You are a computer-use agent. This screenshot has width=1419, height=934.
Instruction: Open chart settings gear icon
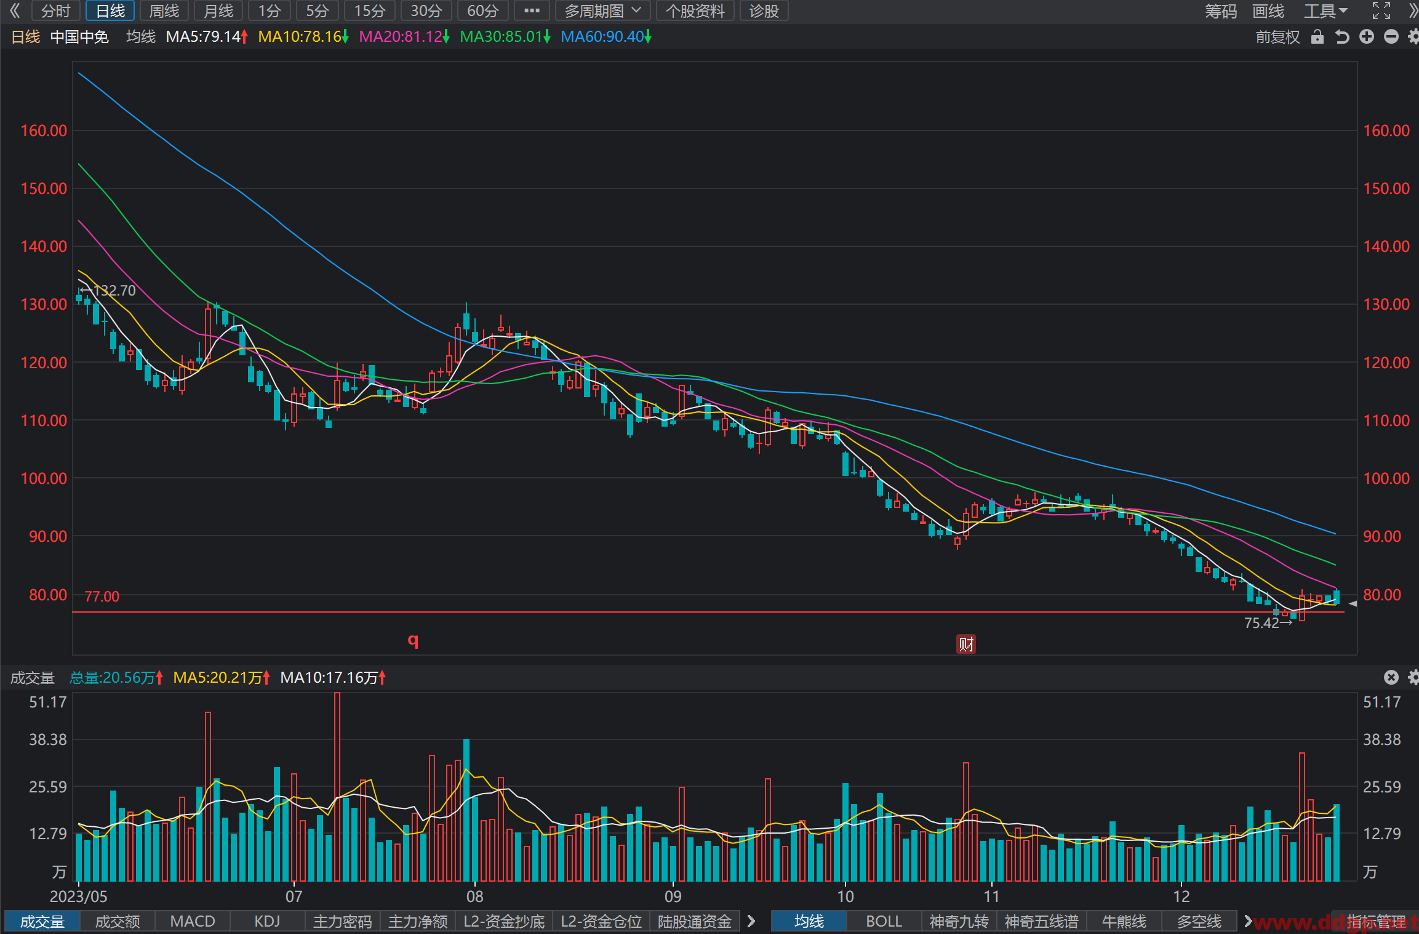1413,37
